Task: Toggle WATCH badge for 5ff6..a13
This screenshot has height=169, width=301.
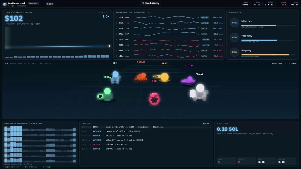Action: [x=204, y=51]
